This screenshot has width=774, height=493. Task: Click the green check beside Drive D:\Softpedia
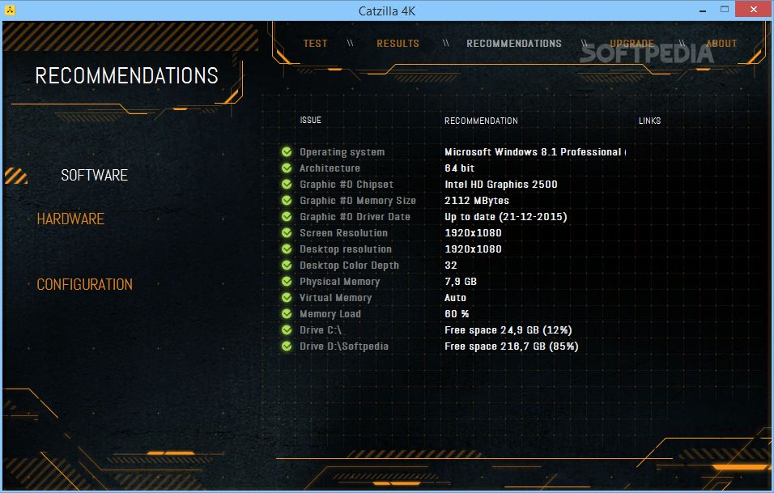point(287,346)
